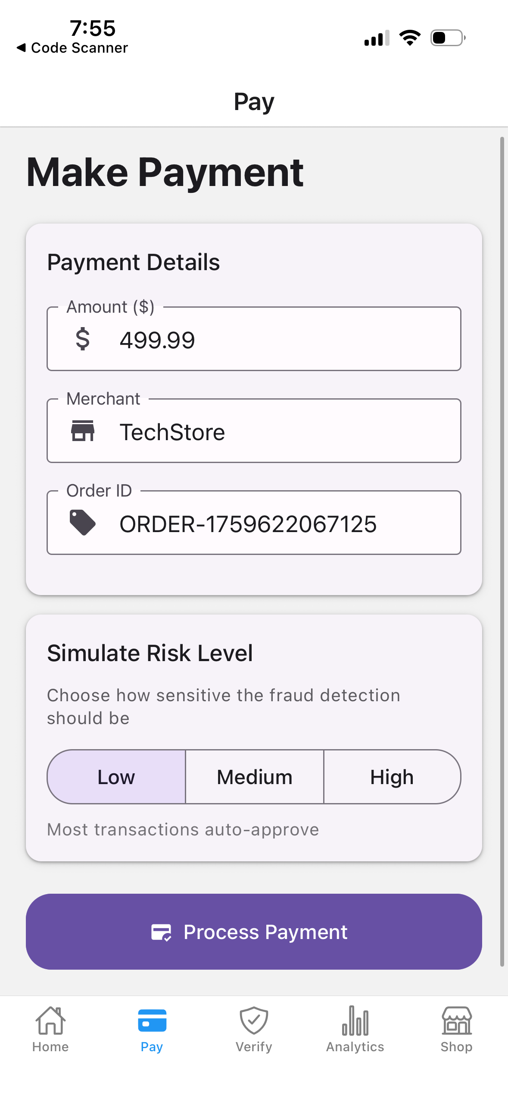Open the Shop storefront icon

click(x=456, y=1021)
